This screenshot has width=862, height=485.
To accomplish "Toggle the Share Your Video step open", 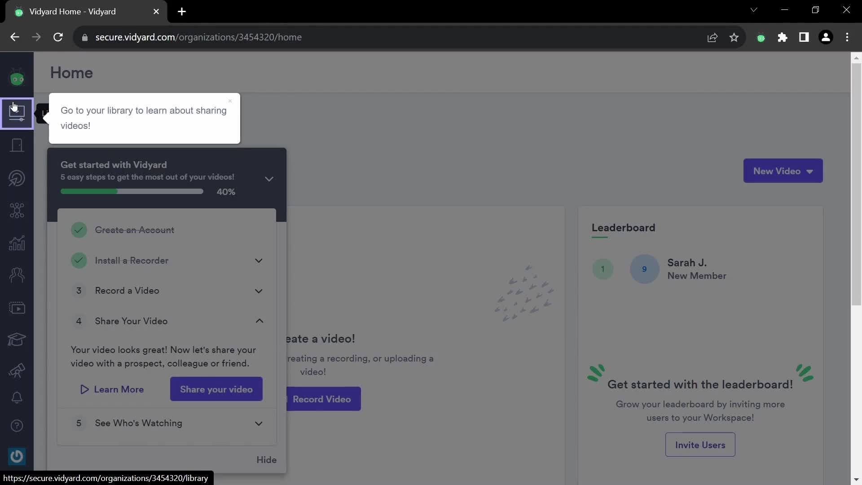I will (x=259, y=320).
